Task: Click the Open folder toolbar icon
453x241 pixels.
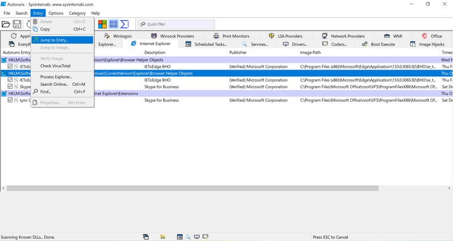Action: point(6,24)
